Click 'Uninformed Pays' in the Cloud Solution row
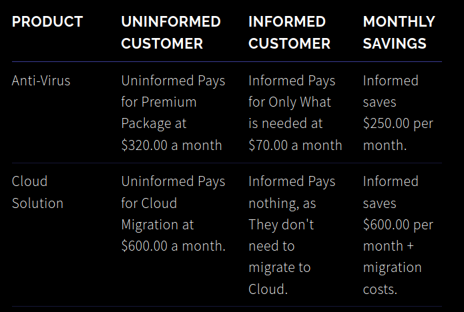 [x=173, y=181]
